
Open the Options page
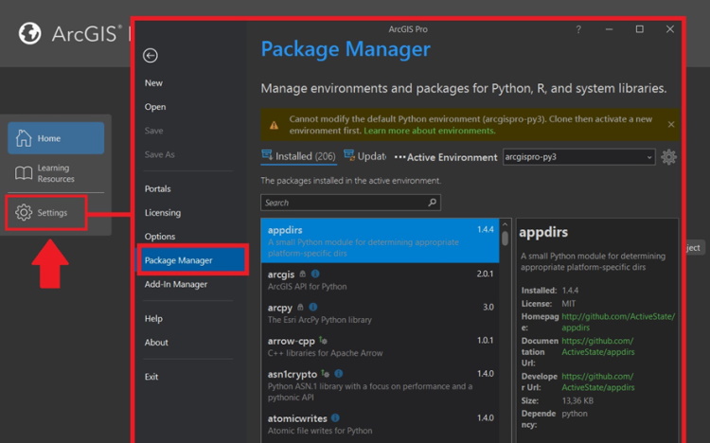(160, 237)
